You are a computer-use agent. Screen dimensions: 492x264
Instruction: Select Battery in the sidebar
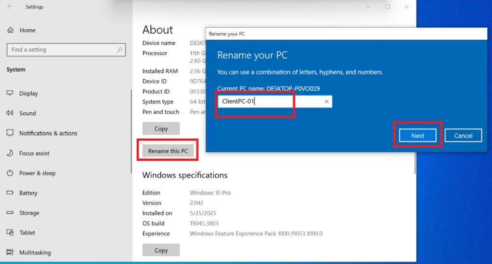coord(28,193)
